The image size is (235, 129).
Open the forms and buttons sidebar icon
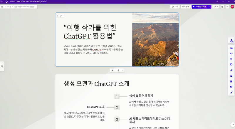(x=231, y=93)
